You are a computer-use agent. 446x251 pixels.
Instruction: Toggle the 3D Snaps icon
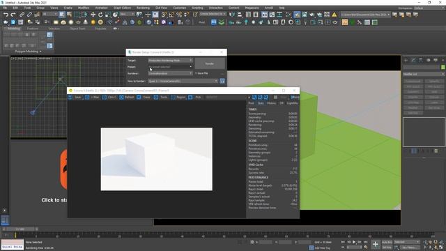(x=164, y=15)
